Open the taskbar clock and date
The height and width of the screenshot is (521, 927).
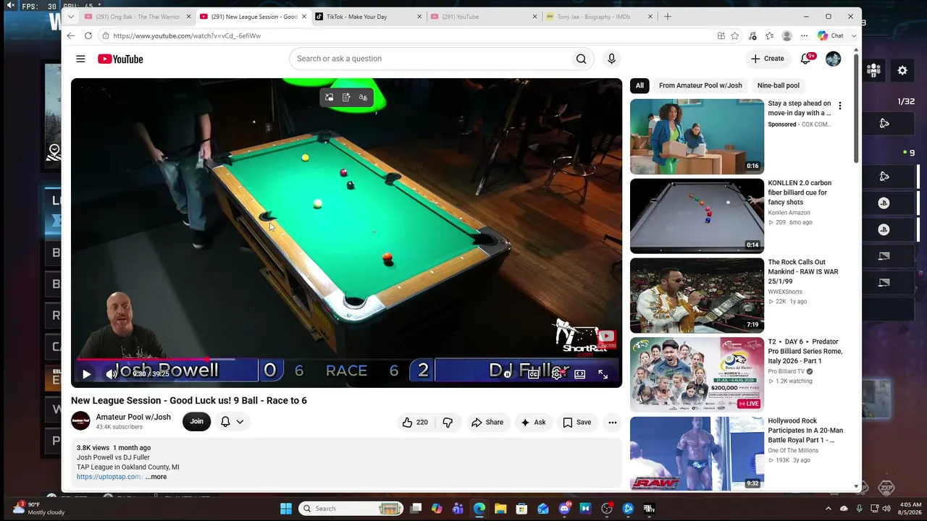pos(910,508)
